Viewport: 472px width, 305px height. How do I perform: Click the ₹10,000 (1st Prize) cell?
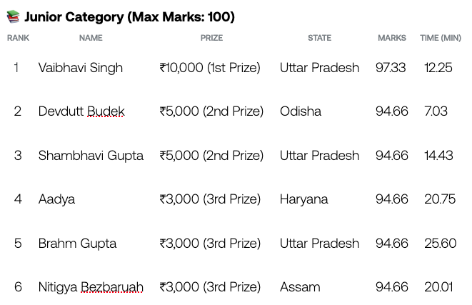pyautogui.click(x=210, y=68)
